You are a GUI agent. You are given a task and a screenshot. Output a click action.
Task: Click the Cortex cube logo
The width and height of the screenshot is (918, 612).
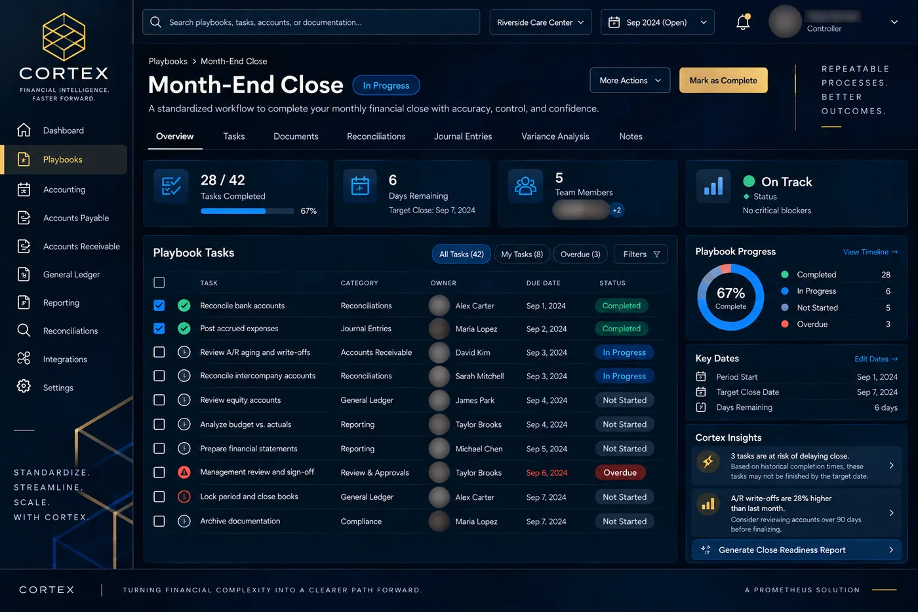[x=64, y=37]
